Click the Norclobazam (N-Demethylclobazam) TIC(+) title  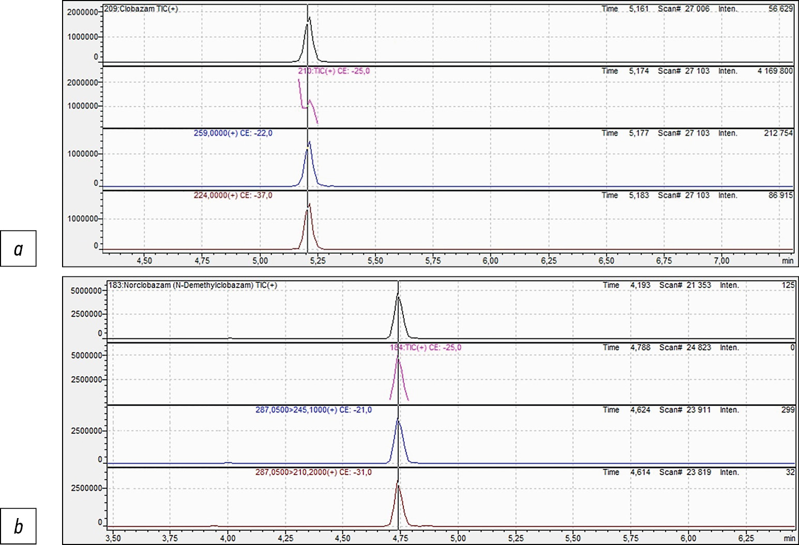point(192,285)
